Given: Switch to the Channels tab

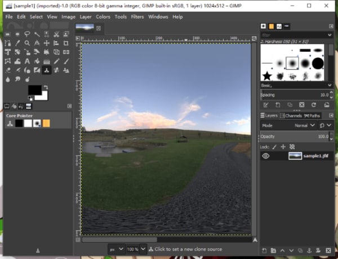Looking at the screenshot, I should [x=291, y=116].
